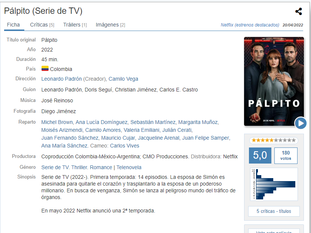Screen dimensions: 311x233
Task: Switch to the Tráilers tab
Action: (x=75, y=25)
